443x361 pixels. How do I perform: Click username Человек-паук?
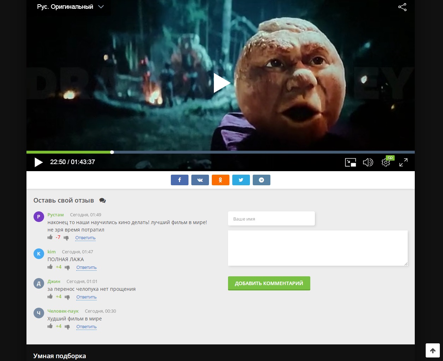[63, 311]
